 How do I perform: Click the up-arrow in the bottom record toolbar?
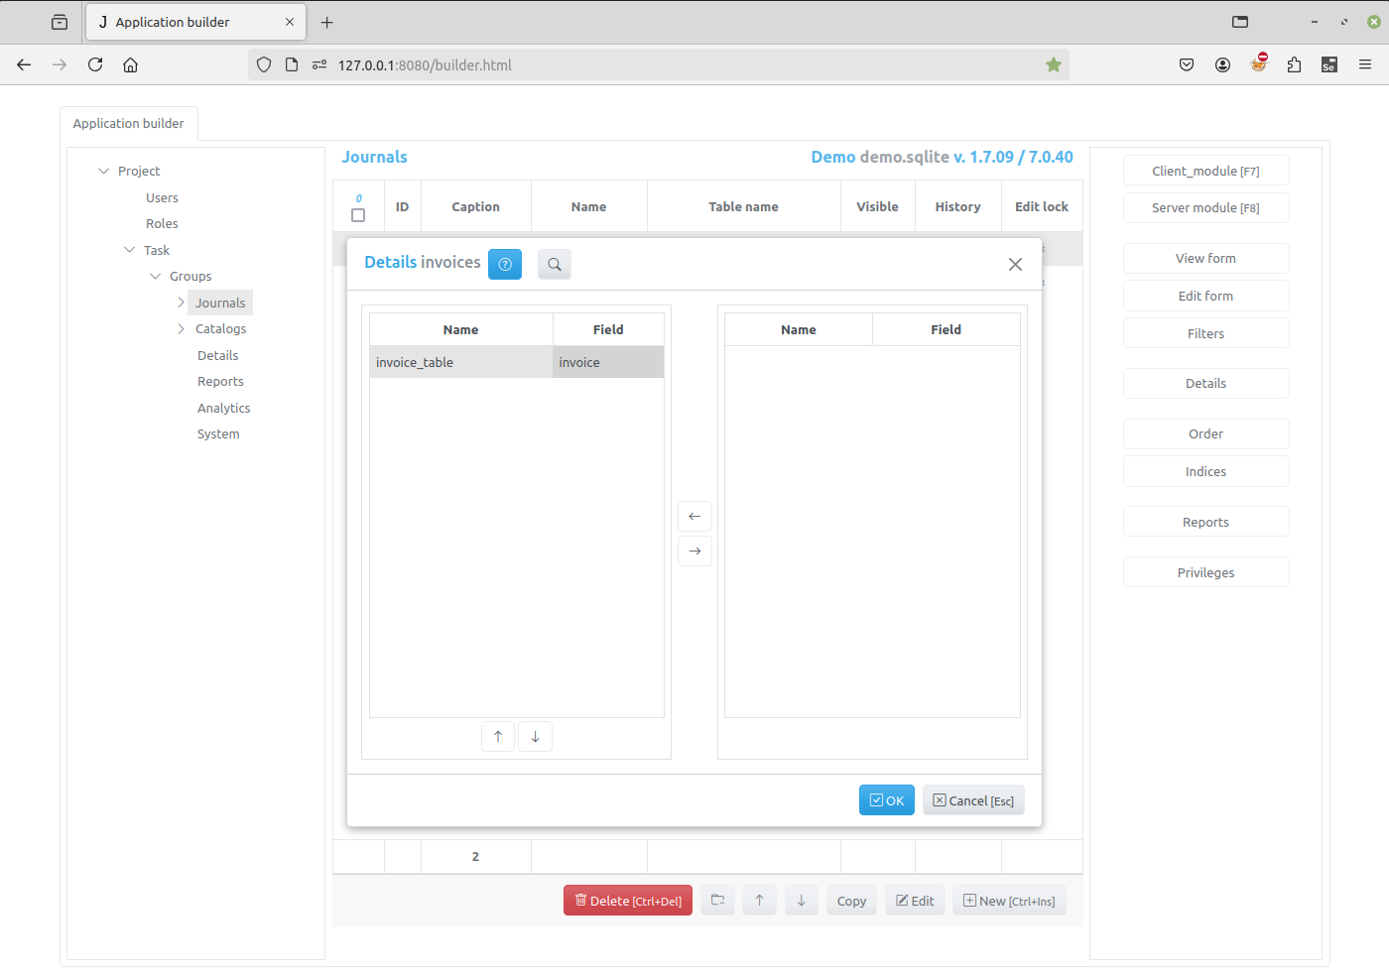tap(759, 900)
